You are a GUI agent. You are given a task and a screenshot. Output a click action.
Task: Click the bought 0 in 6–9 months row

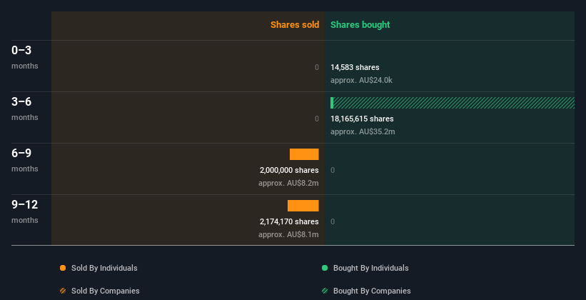tap(333, 170)
